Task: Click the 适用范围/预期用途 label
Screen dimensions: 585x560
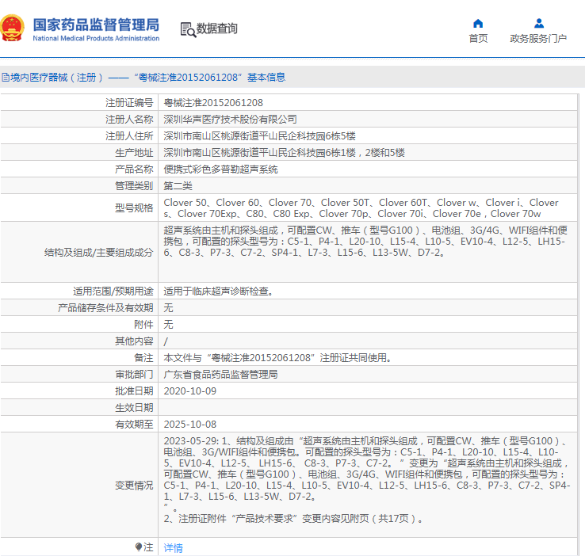Action: click(x=113, y=291)
